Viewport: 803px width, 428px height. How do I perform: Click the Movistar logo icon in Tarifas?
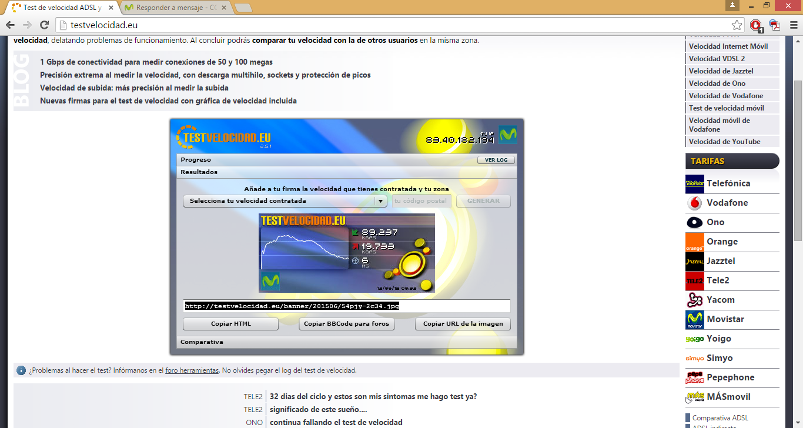(695, 320)
